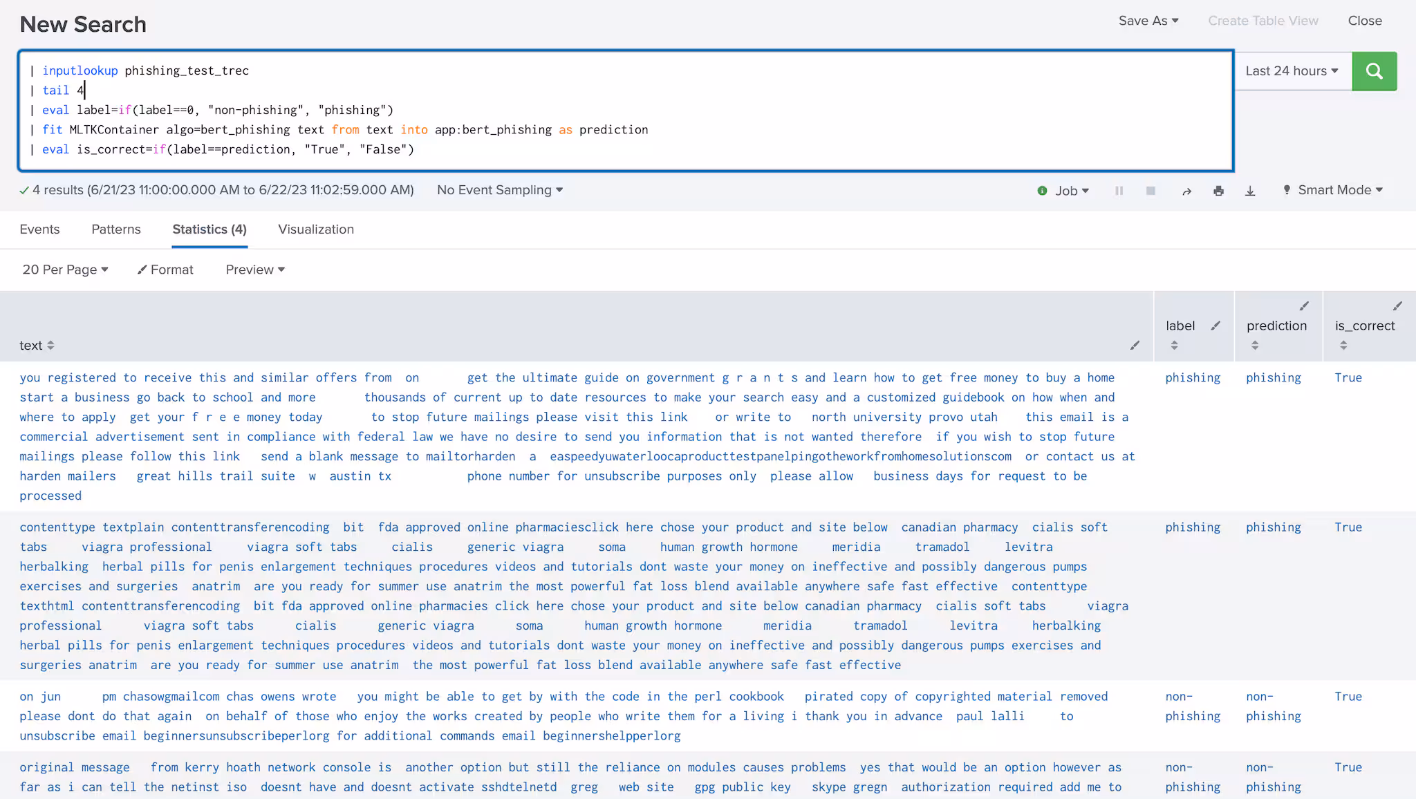
Task: Expand the No Event Sampling dropdown
Action: click(499, 189)
